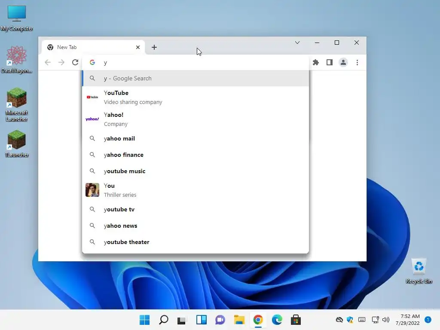Open My Computer desktop icon
This screenshot has height=330, width=440.
tap(17, 18)
